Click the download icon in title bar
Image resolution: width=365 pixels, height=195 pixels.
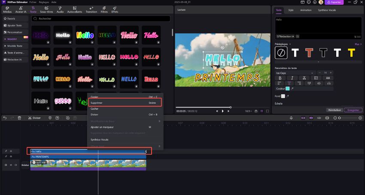(315, 2)
